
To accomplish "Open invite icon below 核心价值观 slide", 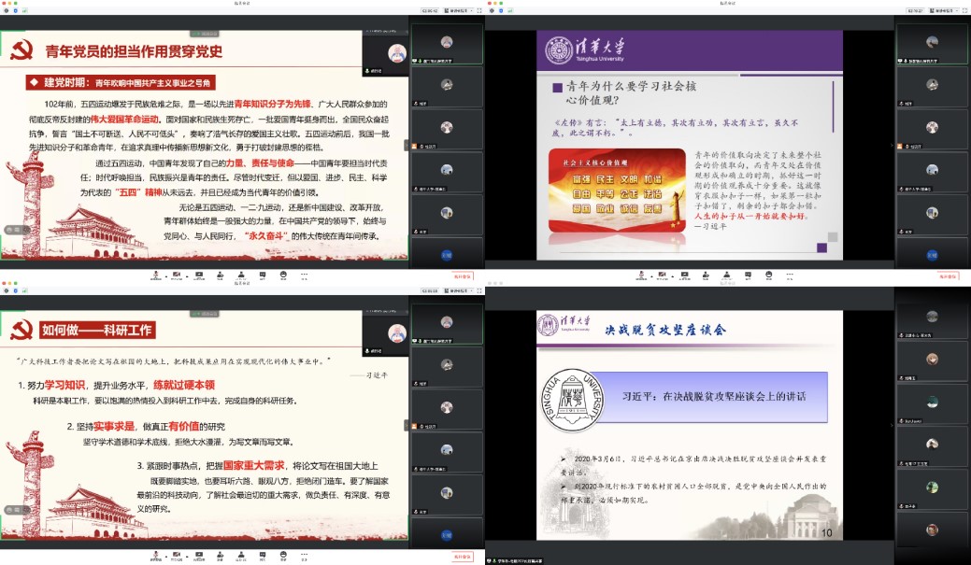I will (707, 275).
